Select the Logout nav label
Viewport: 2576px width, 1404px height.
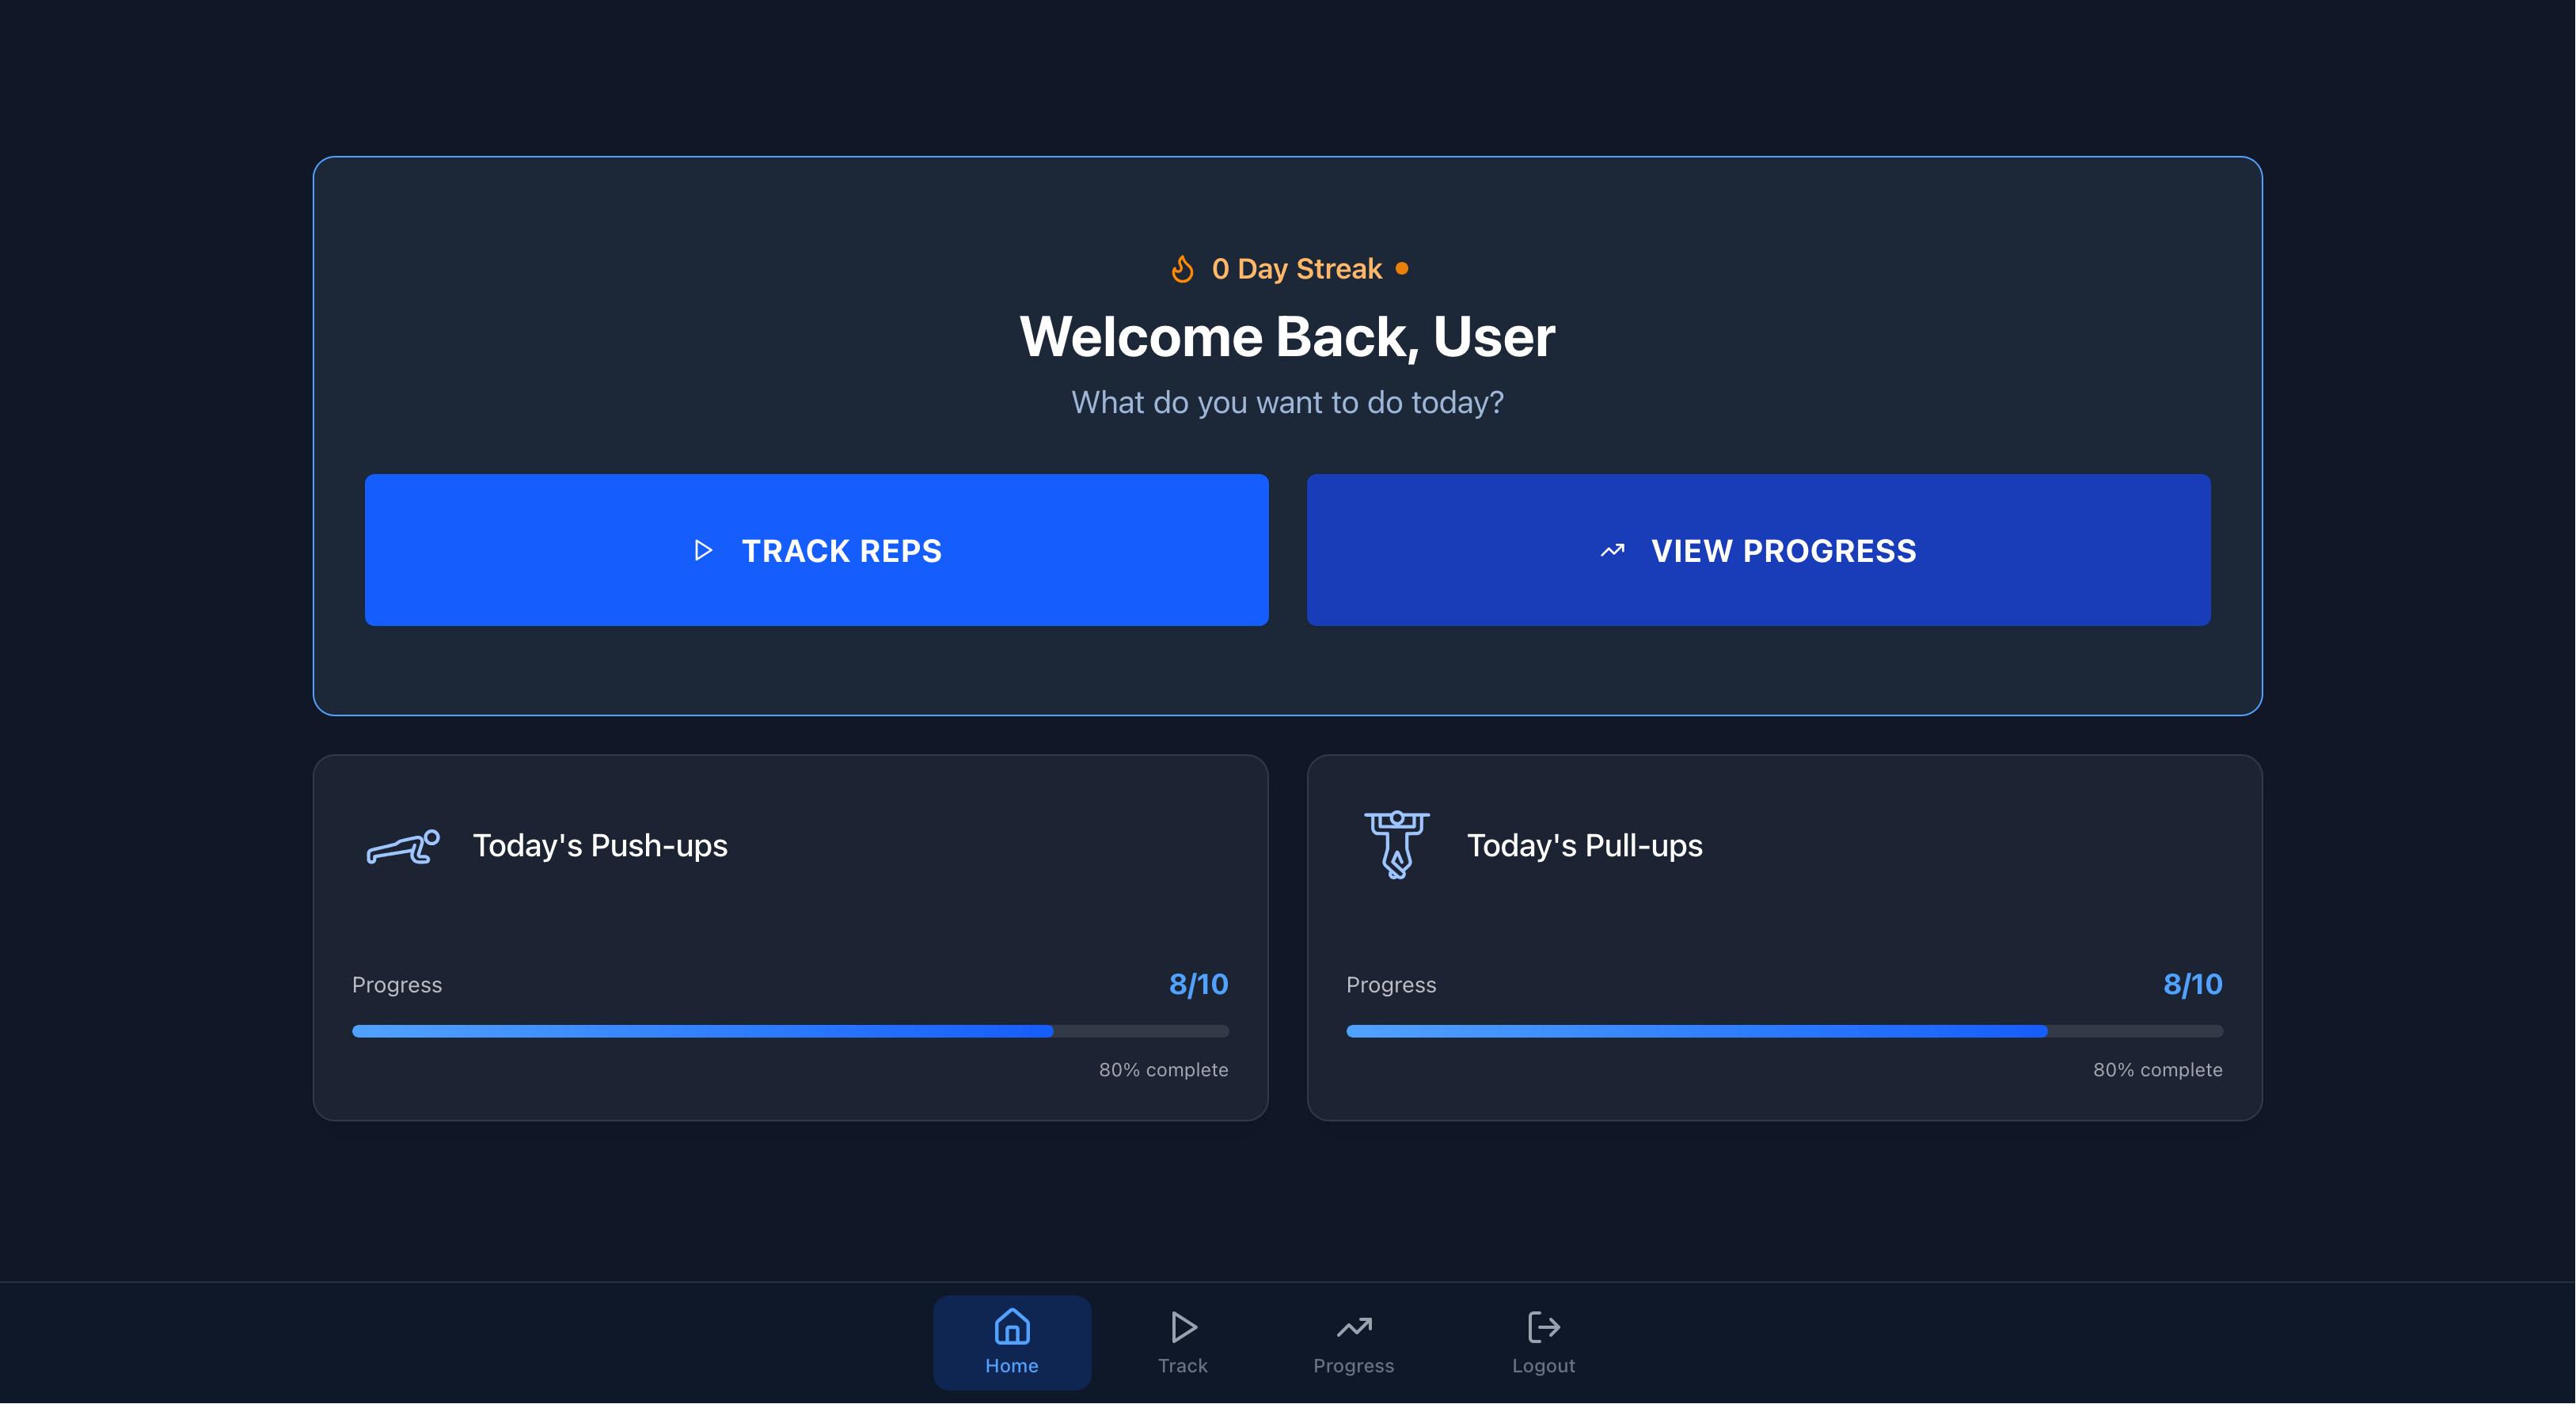pyautogui.click(x=1543, y=1365)
